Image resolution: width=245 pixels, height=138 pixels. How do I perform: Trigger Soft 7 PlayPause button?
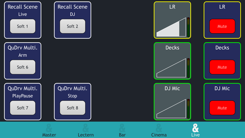pos(23,108)
